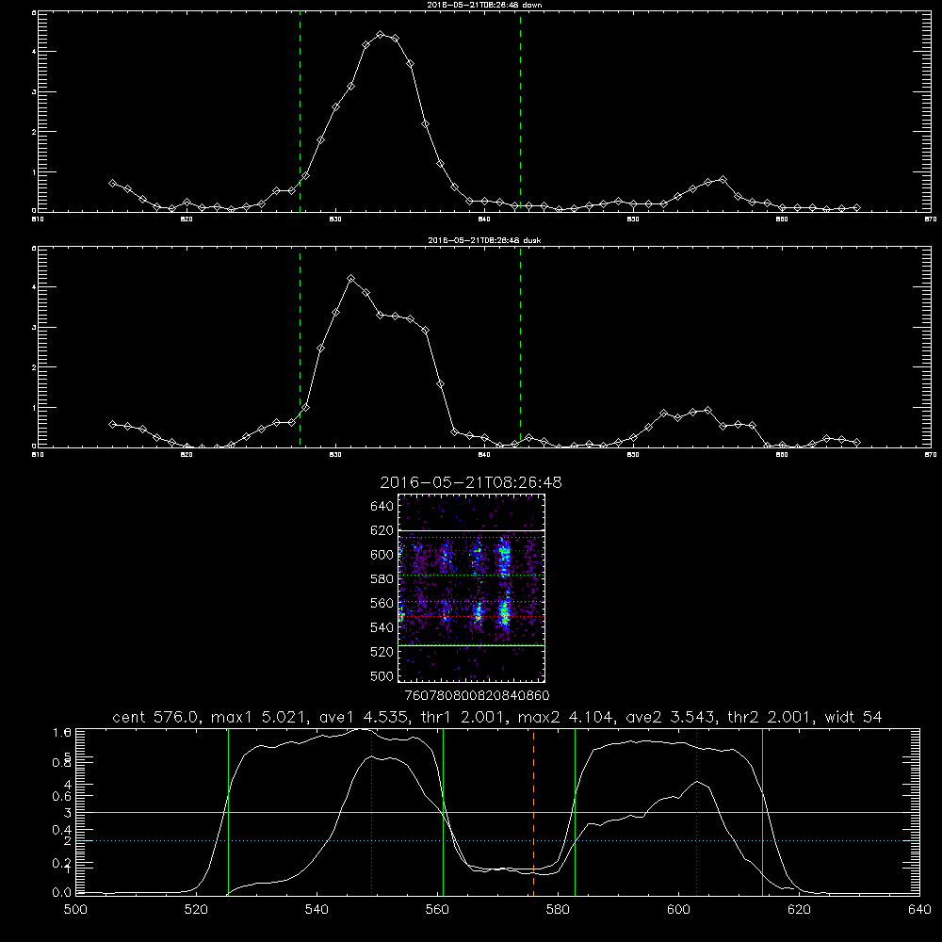The image size is (942, 942).
Task: Click the '500' y-axis label of the heat map
Action: [382, 675]
